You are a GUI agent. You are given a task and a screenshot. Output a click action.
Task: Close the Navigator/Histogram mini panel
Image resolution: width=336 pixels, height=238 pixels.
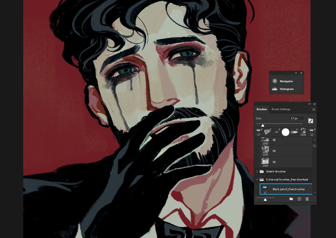tap(301, 73)
